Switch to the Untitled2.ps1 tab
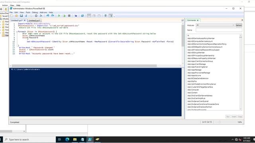 point(34,20)
